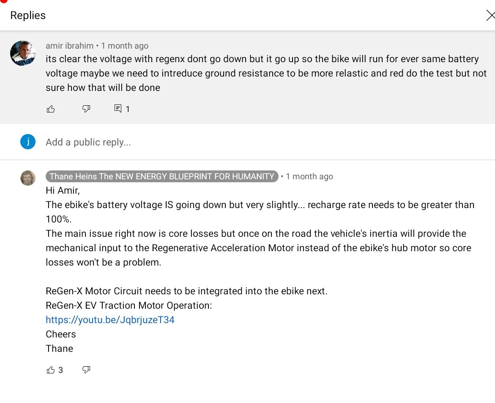Click the Replies panel heading
The image size is (495, 403).
click(x=28, y=15)
